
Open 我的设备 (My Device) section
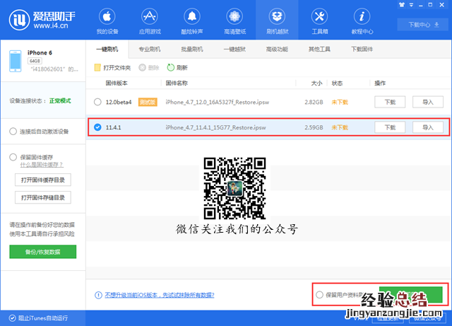coord(107,21)
